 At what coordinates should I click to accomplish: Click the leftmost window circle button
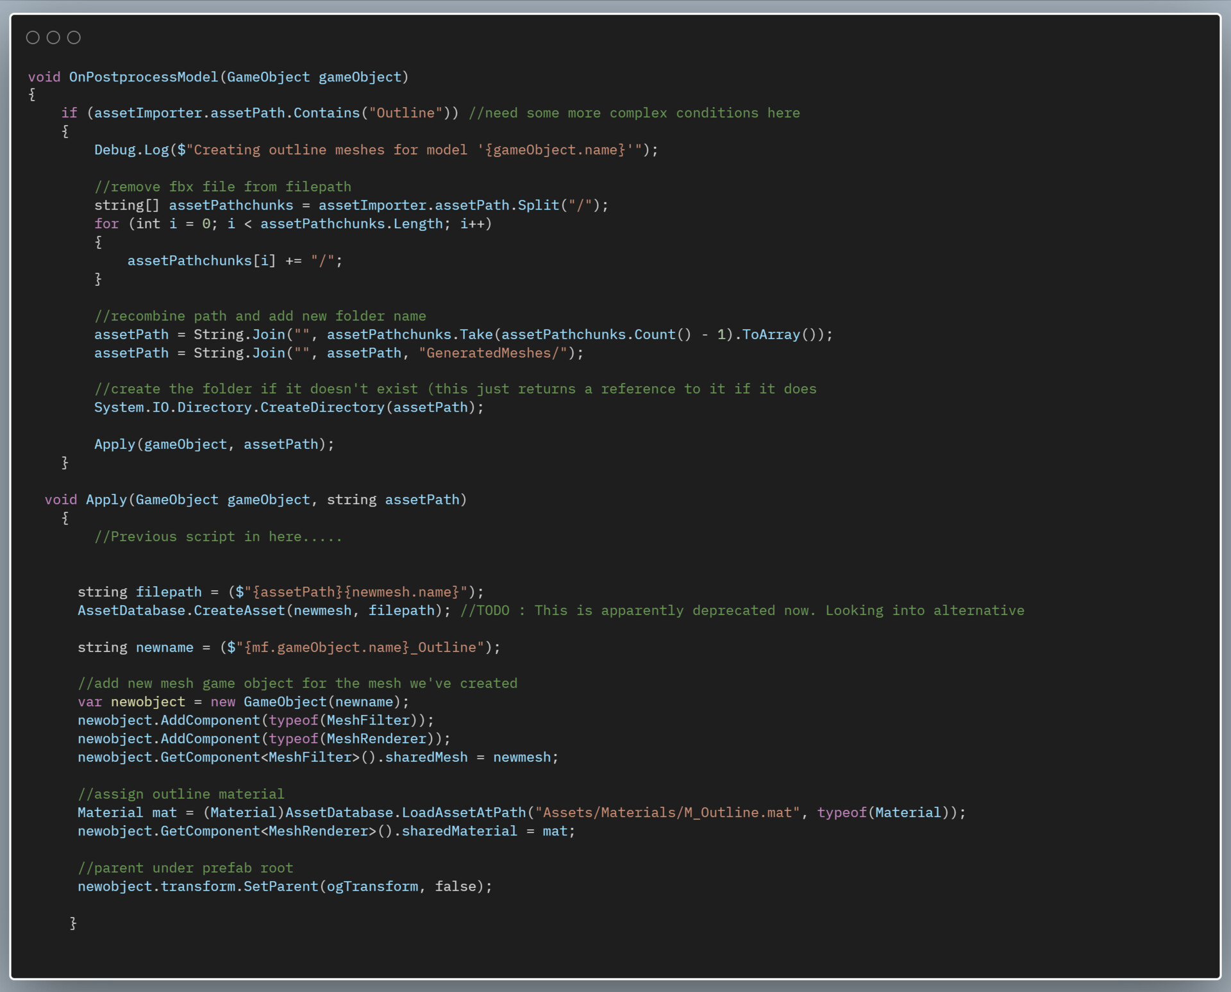(33, 38)
